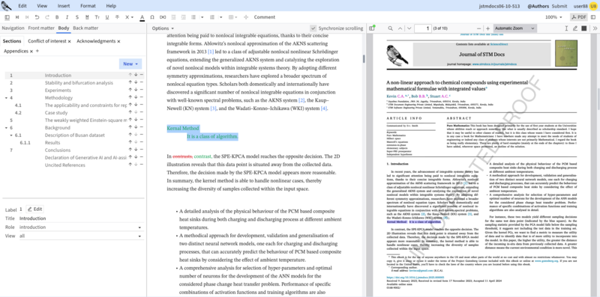The width and height of the screenshot is (600, 297).
Task: Collapse the 6.1 Description of Busan dataset node
Action: coord(11,135)
